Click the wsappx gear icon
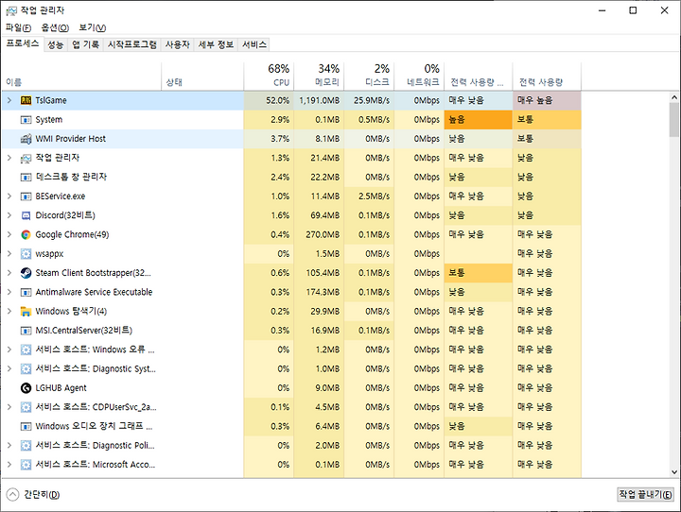The image size is (681, 512). [x=26, y=254]
